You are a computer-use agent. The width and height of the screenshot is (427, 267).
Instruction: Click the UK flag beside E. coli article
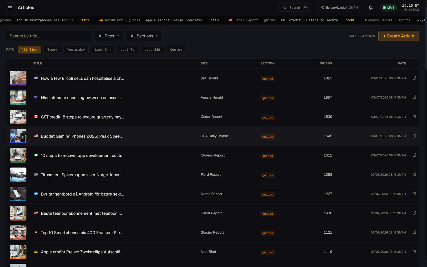[x=36, y=78]
